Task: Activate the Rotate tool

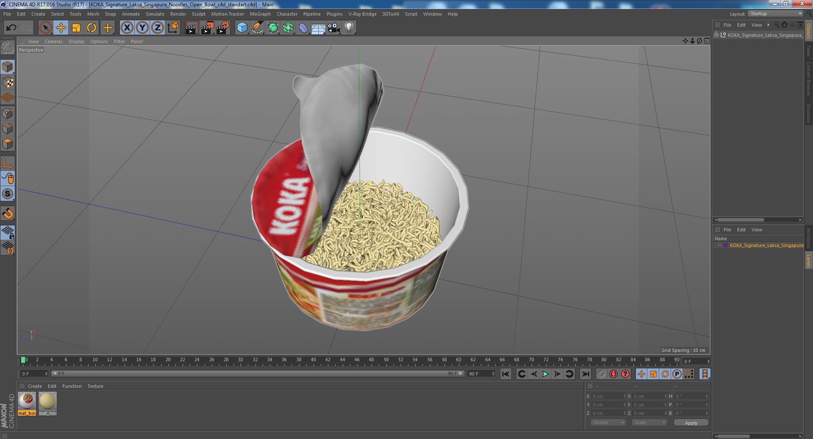Action: click(92, 28)
